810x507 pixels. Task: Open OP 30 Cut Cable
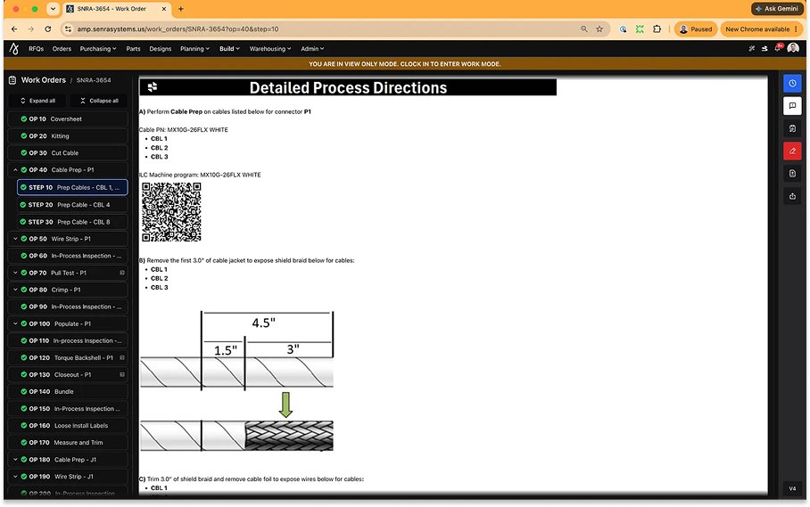click(68, 152)
